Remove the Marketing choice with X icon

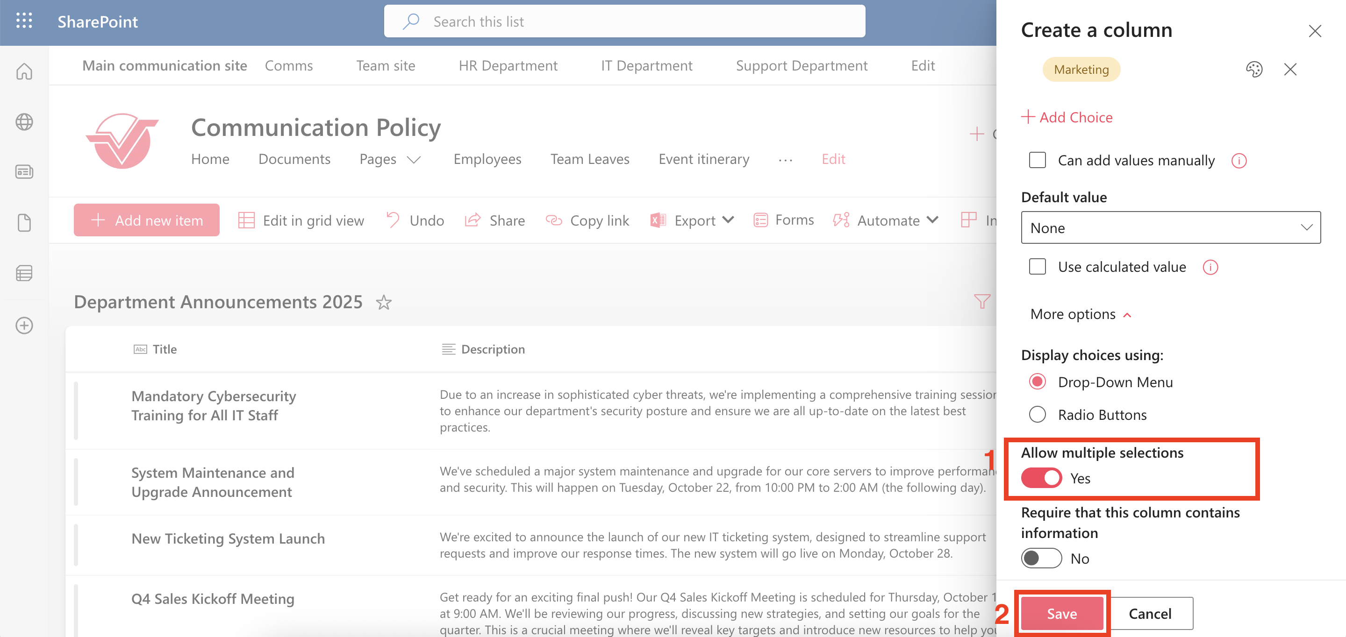tap(1290, 70)
